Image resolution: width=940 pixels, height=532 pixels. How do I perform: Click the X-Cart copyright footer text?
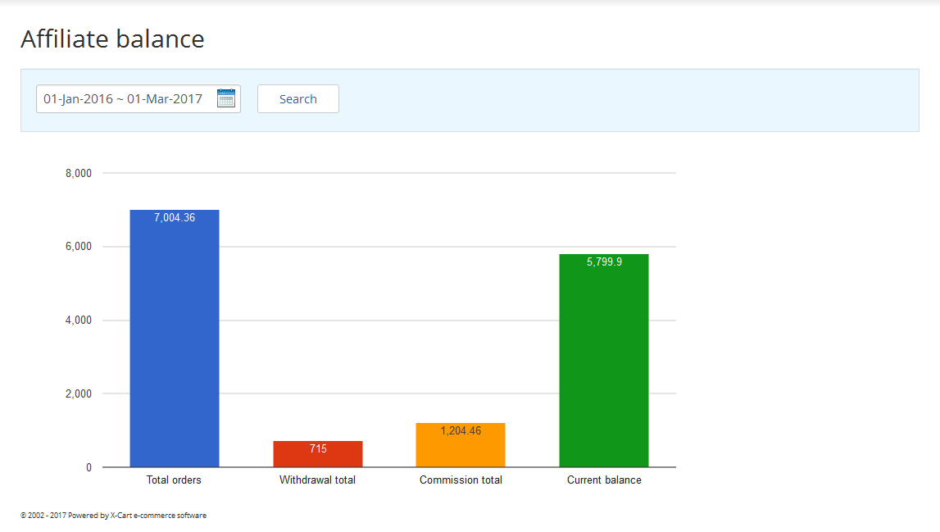113,516
